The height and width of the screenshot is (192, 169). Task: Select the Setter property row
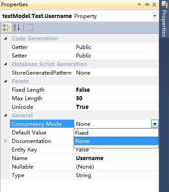(x=84, y=56)
